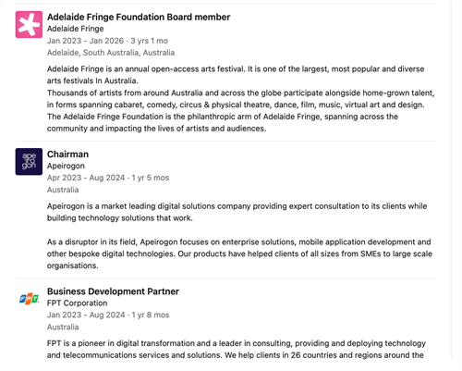Select the Chairman job title
Image resolution: width=462 pixels, height=371 pixels.
coord(67,155)
